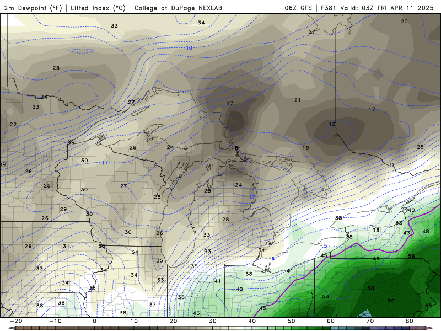Click the "53" dewpoint value
The width and height of the screenshot is (441, 331).
(326, 296)
